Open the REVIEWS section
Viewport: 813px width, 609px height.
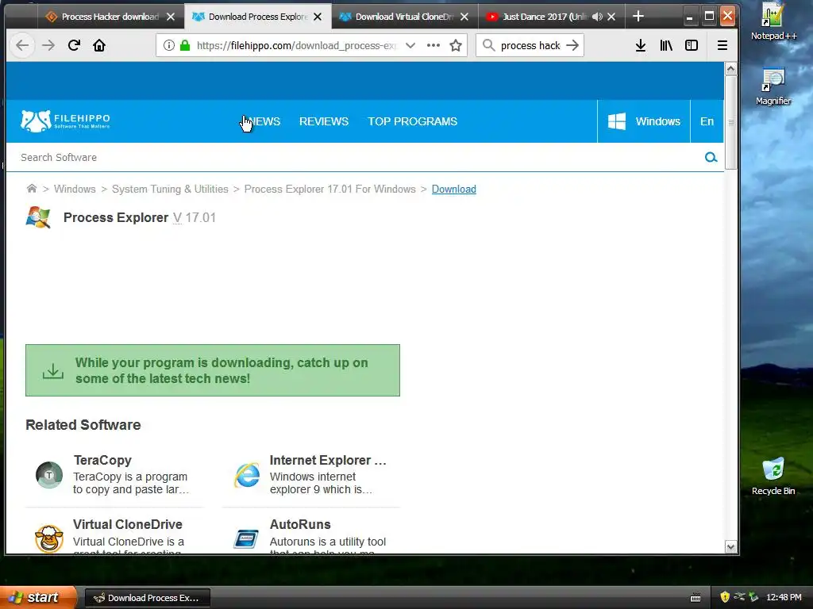coord(324,121)
